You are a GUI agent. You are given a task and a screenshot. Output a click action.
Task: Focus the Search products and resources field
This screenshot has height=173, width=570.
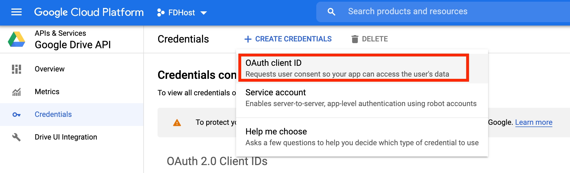[444, 12]
